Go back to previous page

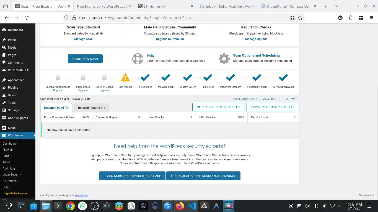tap(7, 18)
